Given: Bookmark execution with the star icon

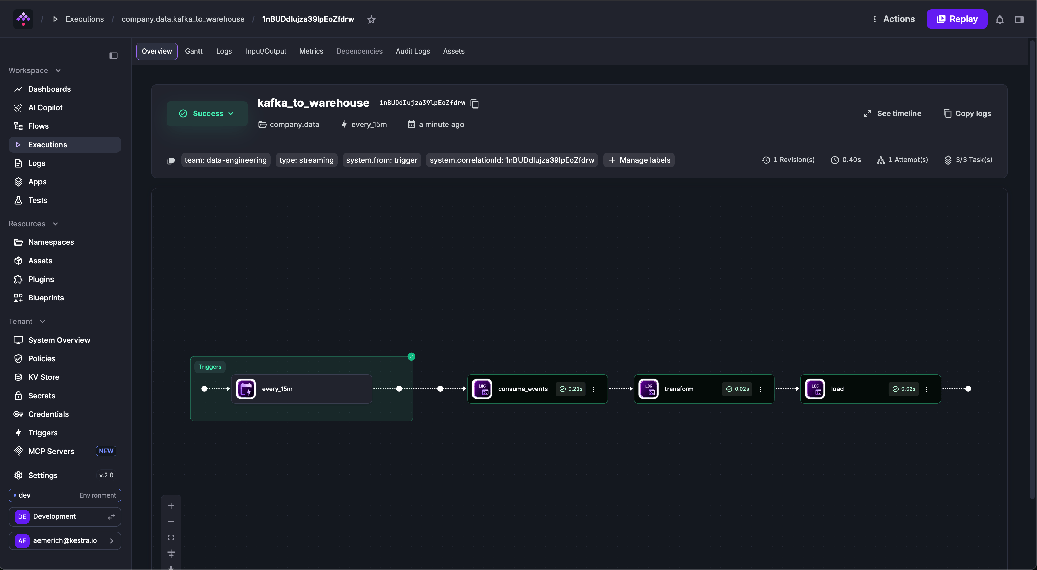Looking at the screenshot, I should point(371,19).
